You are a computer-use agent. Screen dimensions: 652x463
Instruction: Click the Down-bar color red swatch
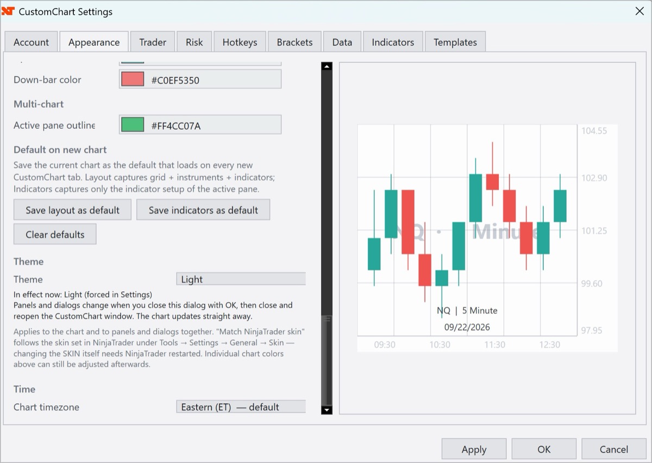133,79
